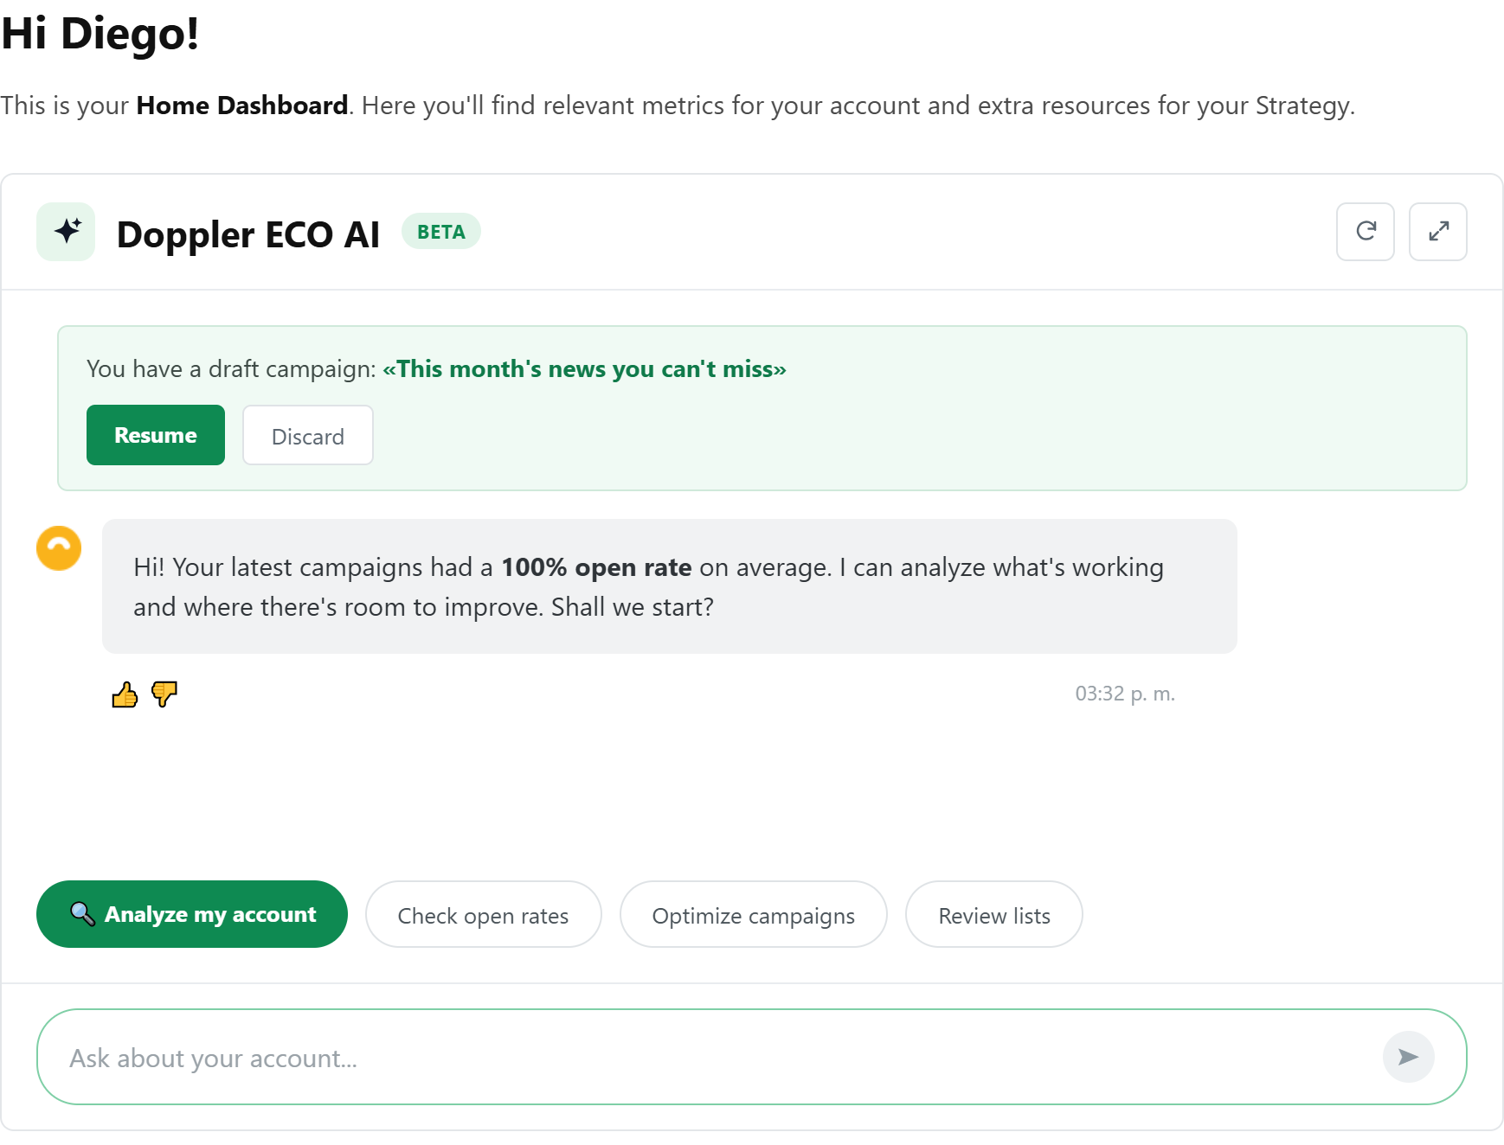Click the Analyze my account button

click(192, 914)
